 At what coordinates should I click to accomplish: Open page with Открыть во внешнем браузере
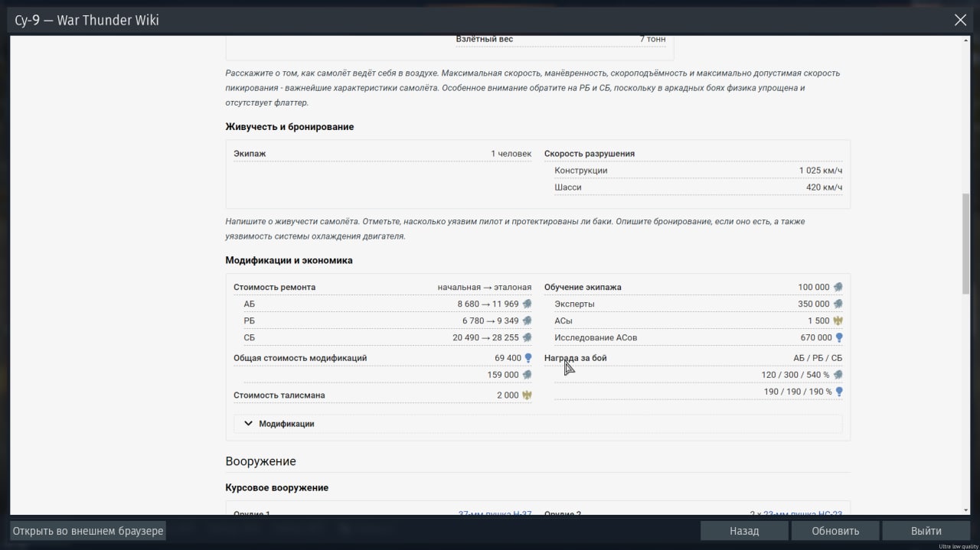[87, 531]
